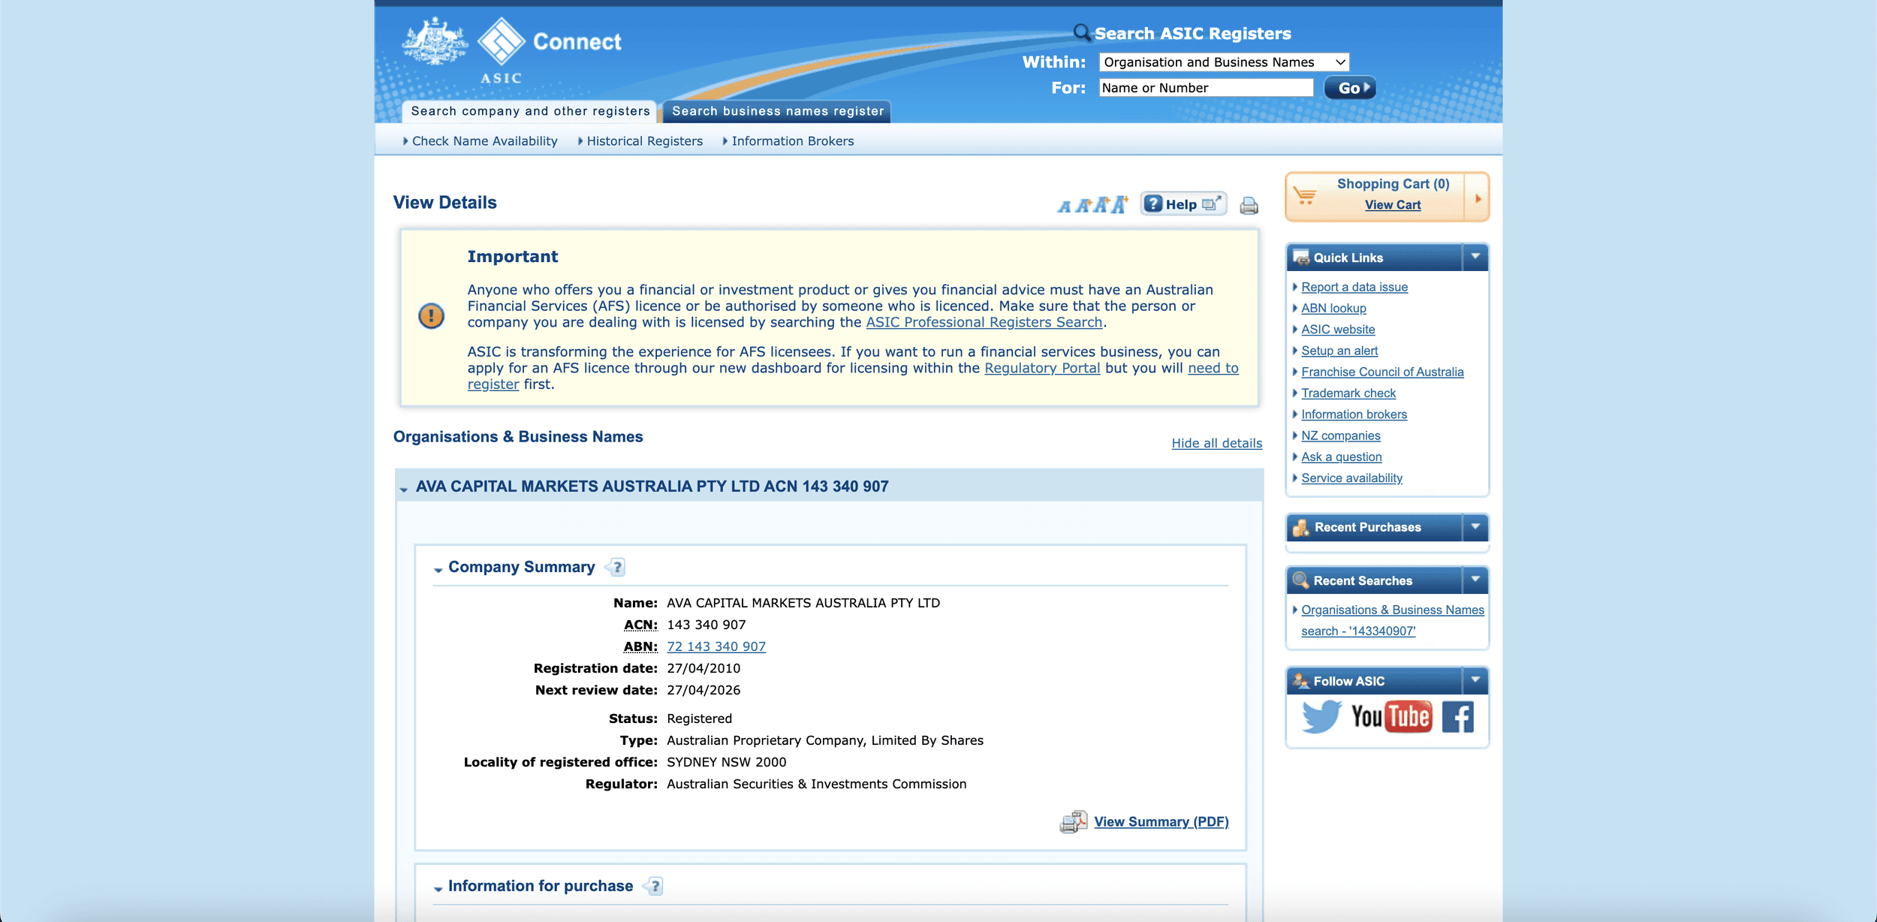Switch to Search company and other registers tab

click(530, 111)
